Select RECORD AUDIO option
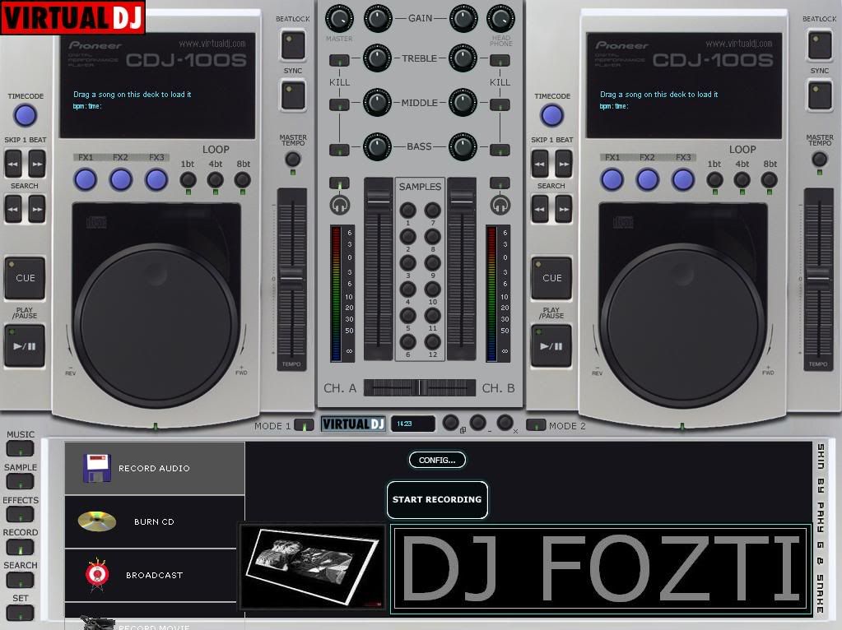Viewport: 842px width, 630px height. click(x=155, y=469)
